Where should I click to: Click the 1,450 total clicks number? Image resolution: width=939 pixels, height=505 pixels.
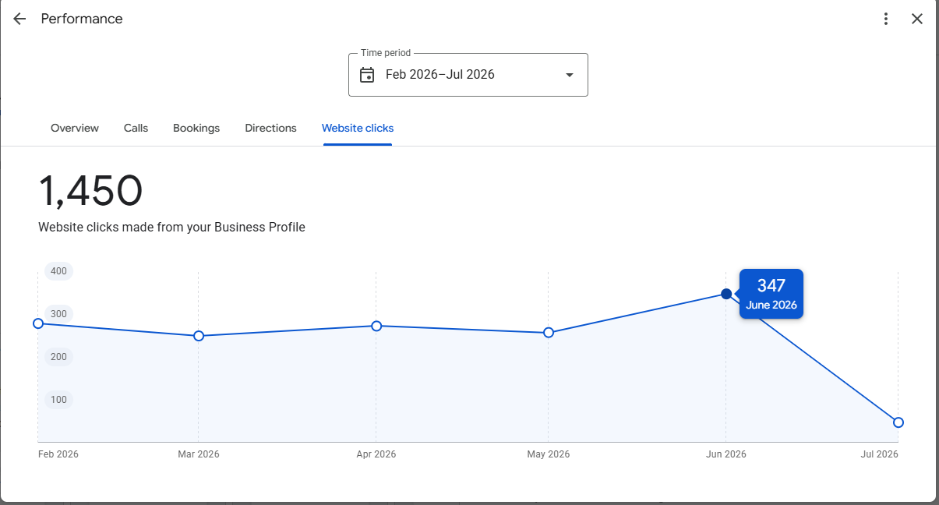[90, 191]
